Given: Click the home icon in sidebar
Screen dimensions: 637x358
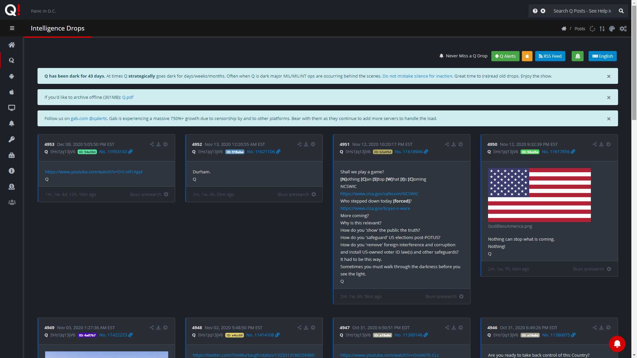Looking at the screenshot, I should 12,45.
